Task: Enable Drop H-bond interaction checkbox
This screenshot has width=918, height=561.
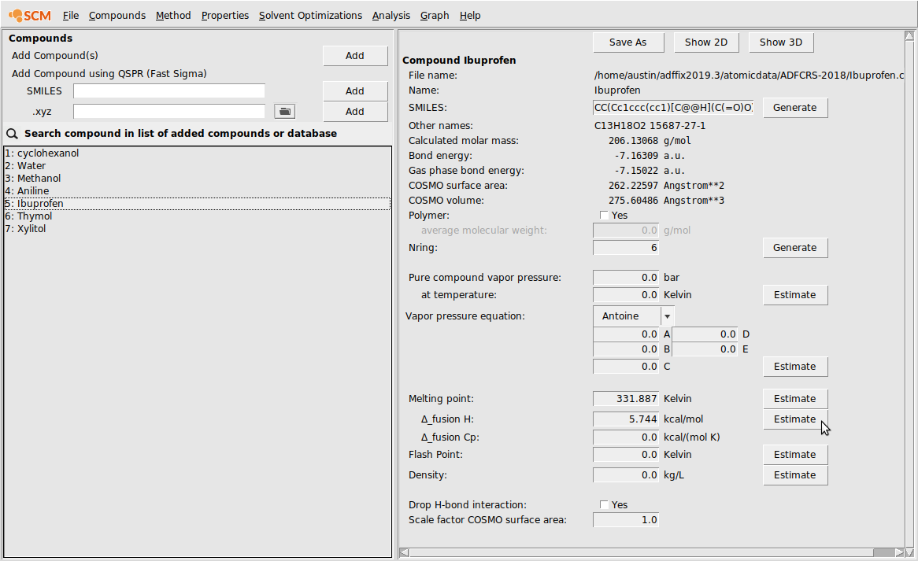Action: tap(604, 505)
